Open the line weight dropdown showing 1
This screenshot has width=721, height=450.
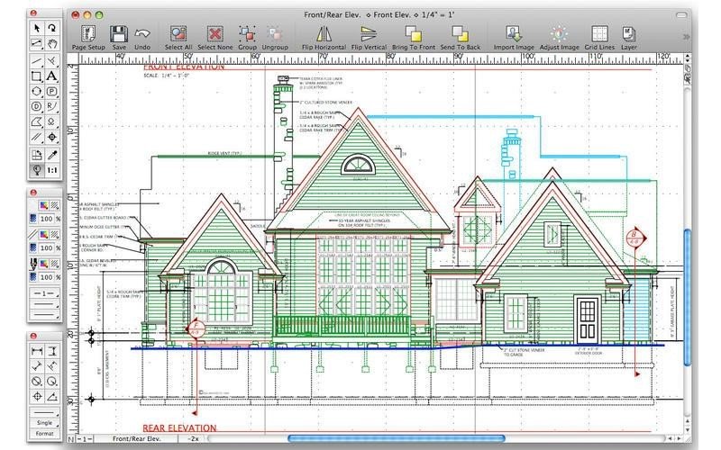[x=44, y=293]
